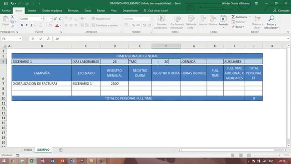Click the Compartir share button
This screenshot has height=164, width=291.
point(281,10)
